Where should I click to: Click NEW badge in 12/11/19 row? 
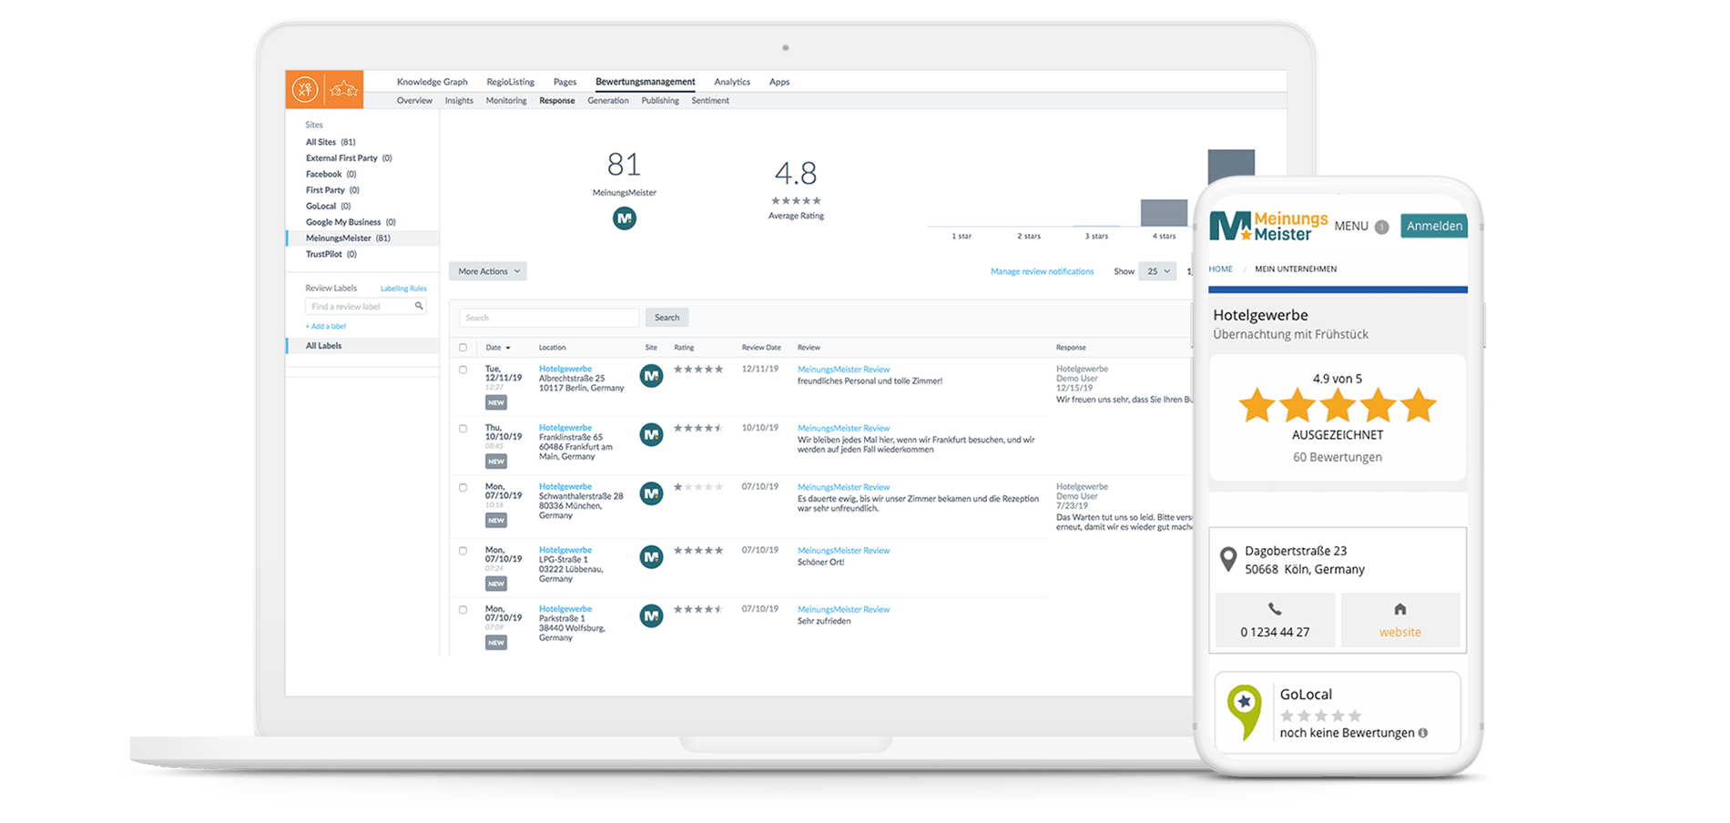496,402
